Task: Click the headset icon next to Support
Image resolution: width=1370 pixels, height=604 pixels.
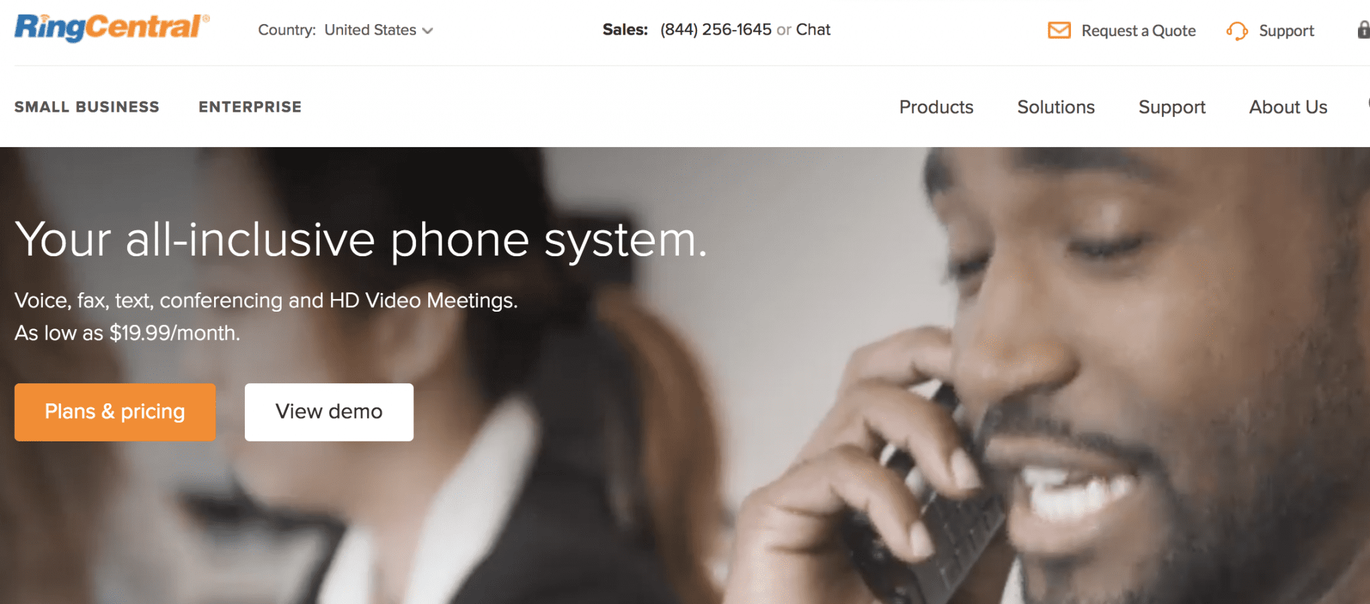Action: click(1237, 31)
